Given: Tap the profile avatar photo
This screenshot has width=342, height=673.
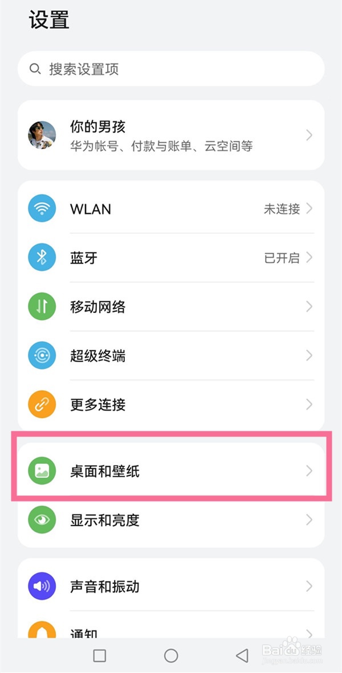Looking at the screenshot, I should tap(42, 135).
